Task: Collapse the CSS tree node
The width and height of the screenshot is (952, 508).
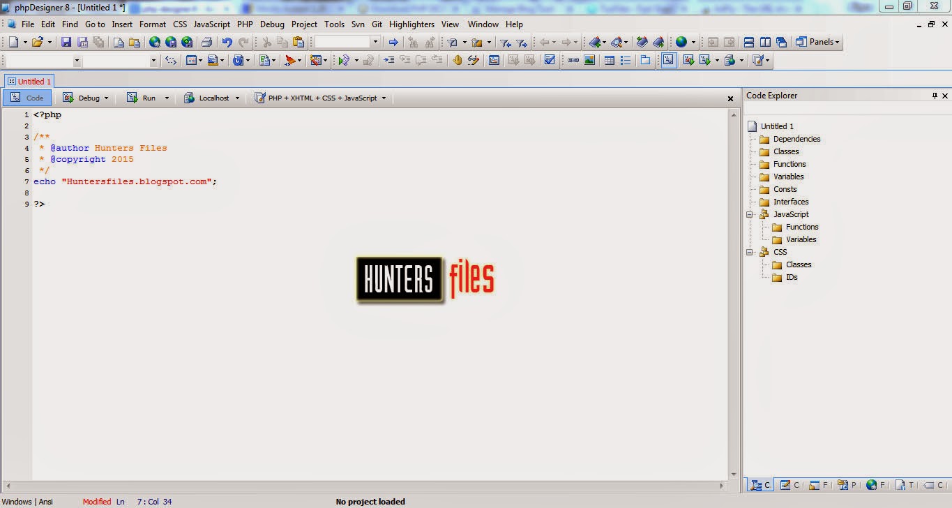Action: point(750,252)
